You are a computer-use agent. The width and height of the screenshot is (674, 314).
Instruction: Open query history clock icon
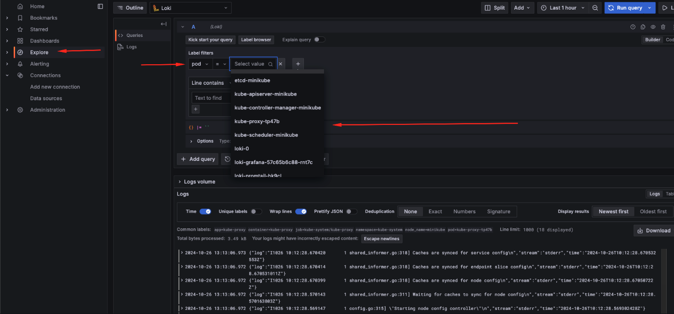click(x=227, y=159)
